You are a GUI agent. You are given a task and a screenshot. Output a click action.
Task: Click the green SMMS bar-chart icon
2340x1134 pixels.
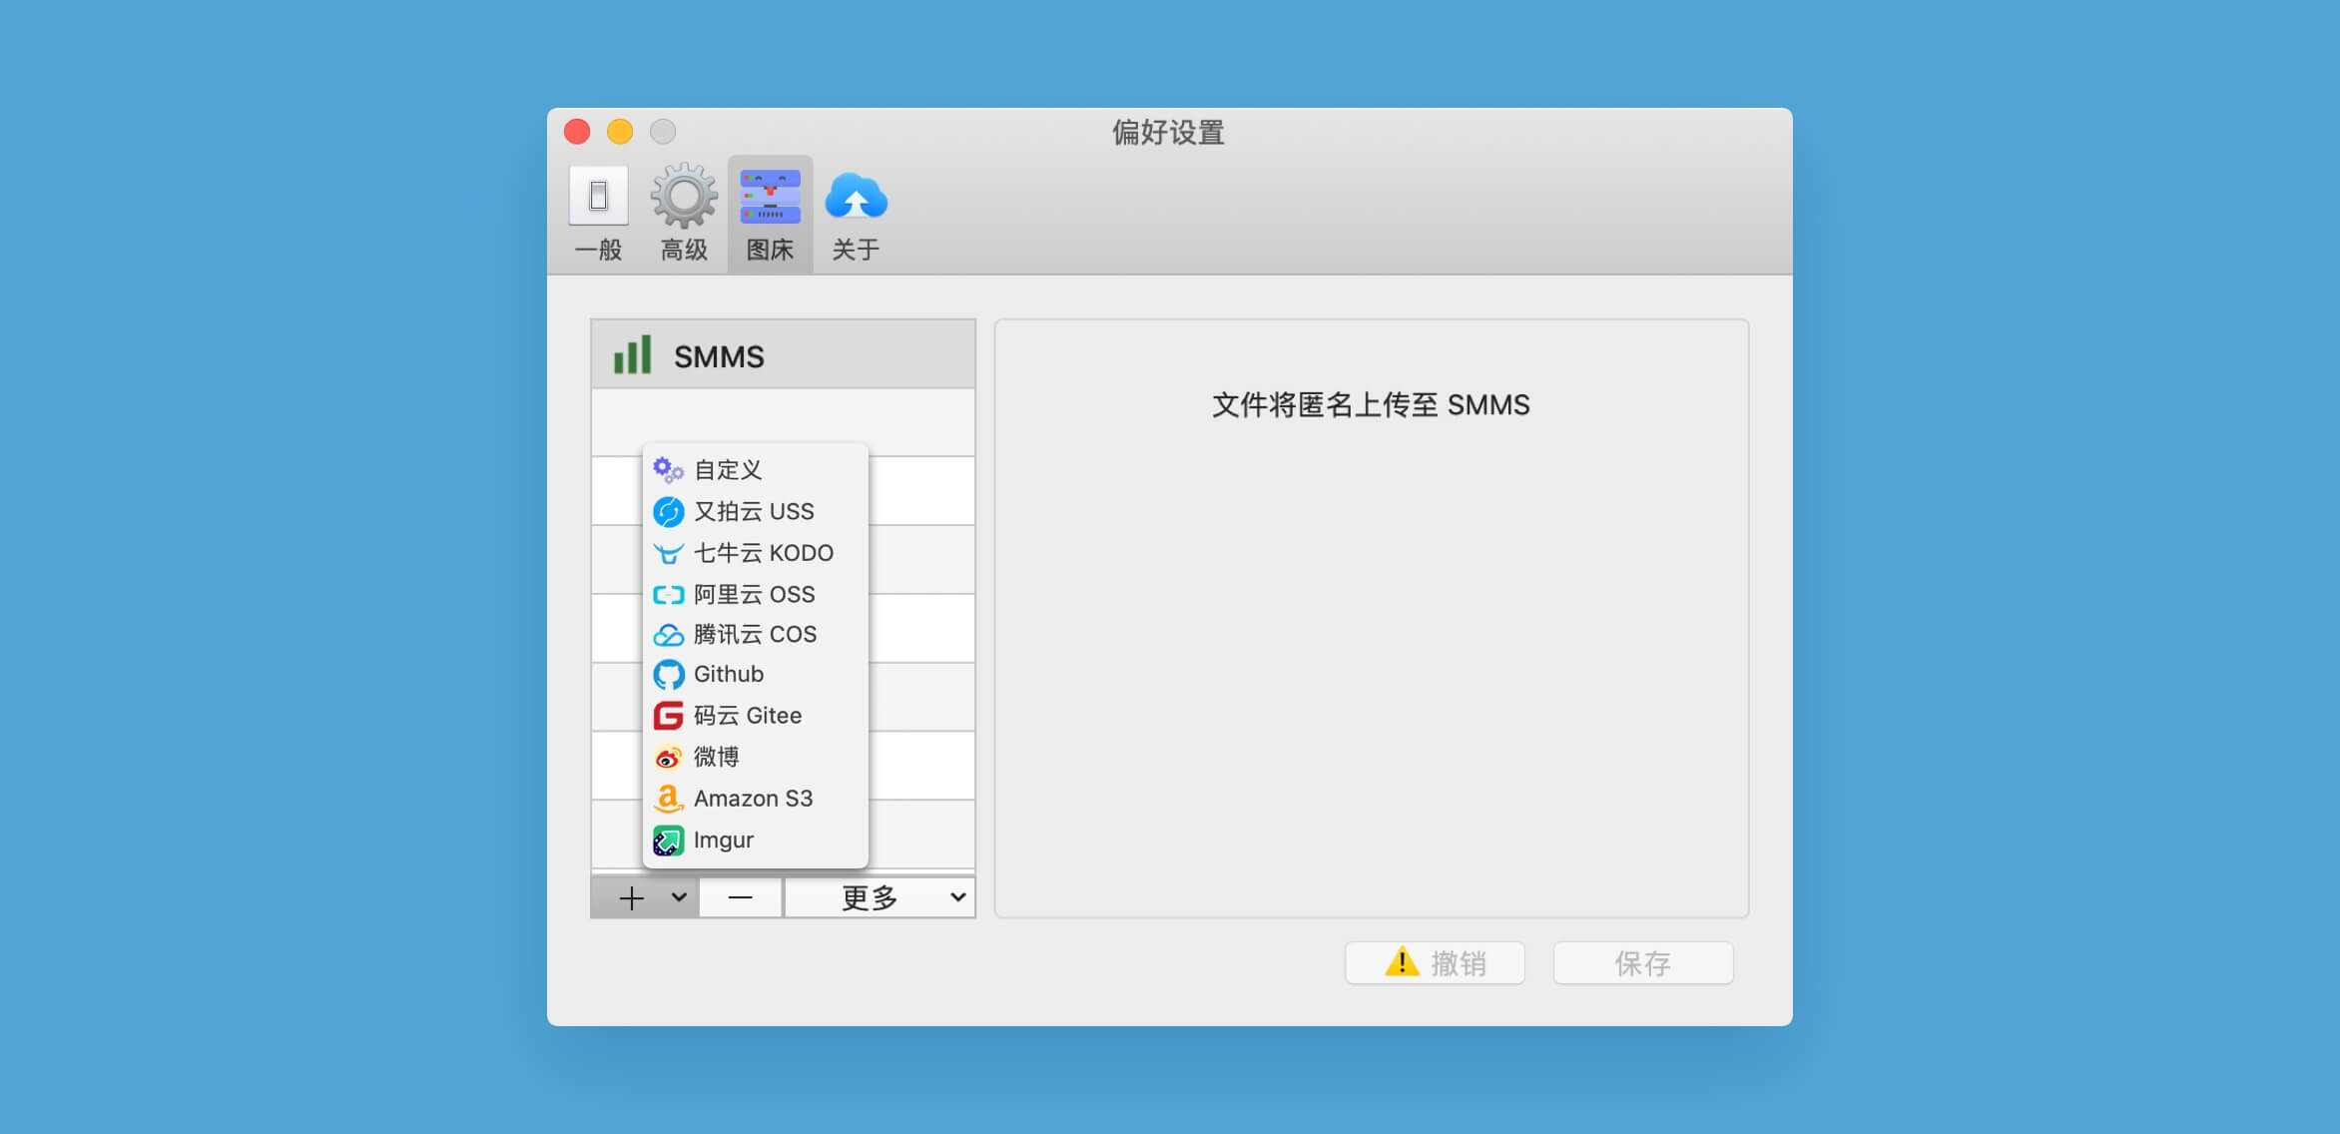coord(632,355)
